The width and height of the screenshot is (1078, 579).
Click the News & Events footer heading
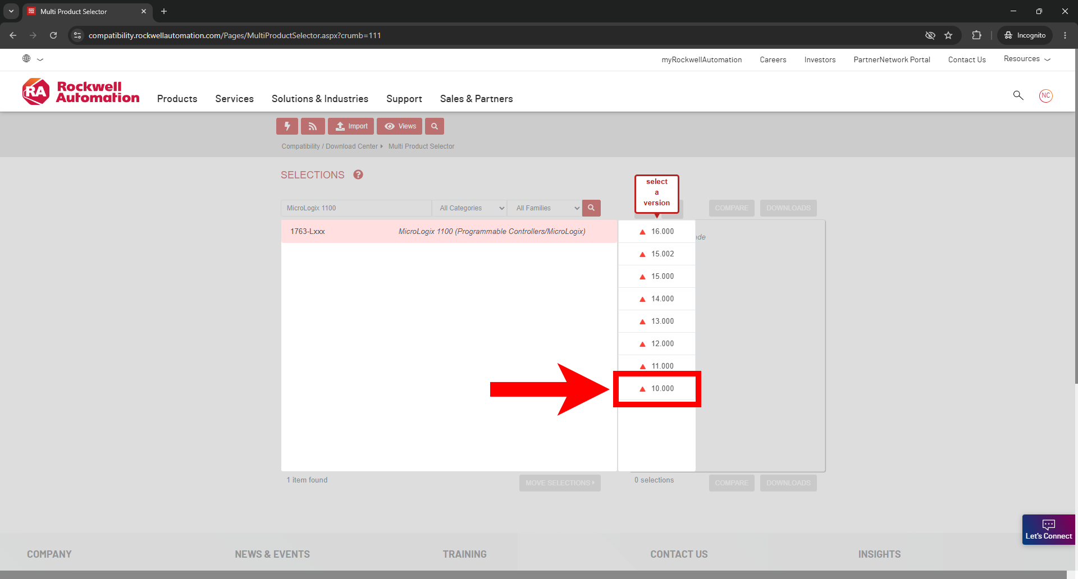(x=272, y=554)
